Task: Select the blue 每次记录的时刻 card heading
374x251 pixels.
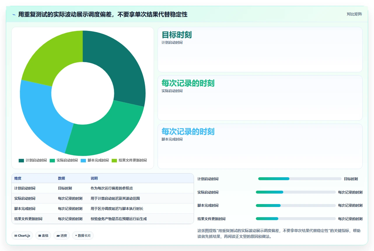Action: pyautogui.click(x=188, y=132)
